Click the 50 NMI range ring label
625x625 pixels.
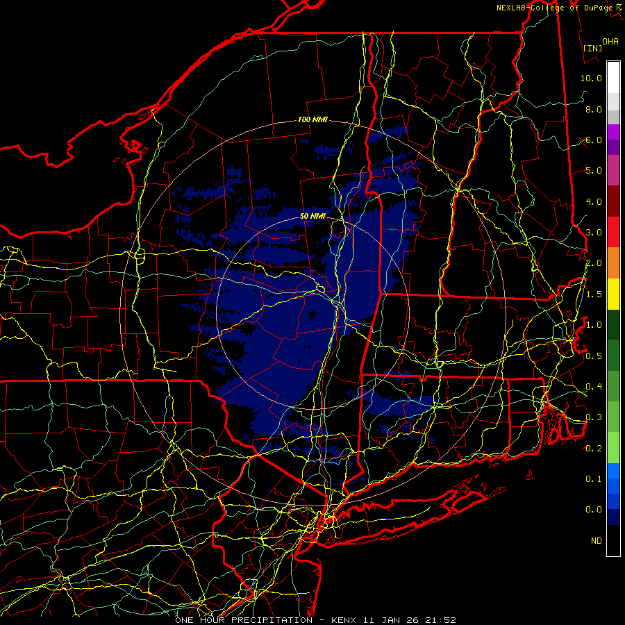click(312, 216)
